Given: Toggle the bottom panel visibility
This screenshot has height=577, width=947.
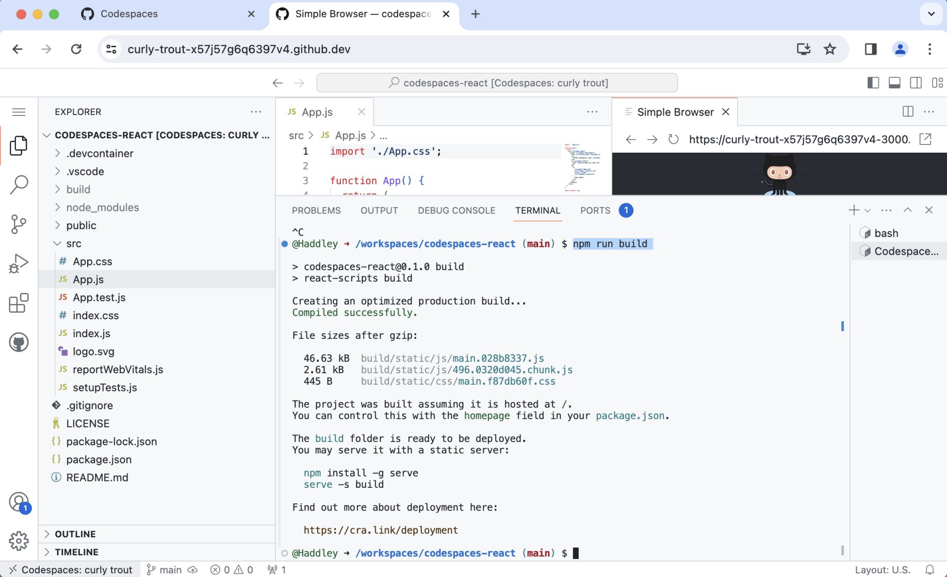Looking at the screenshot, I should pos(894,83).
